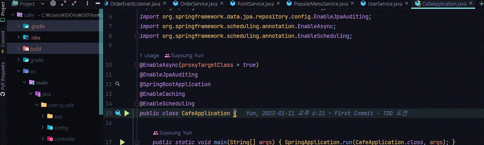Image resolution: width=484 pixels, height=145 pixels.
Task: Click the @EnableCaching annotation text
Action: pos(162,94)
